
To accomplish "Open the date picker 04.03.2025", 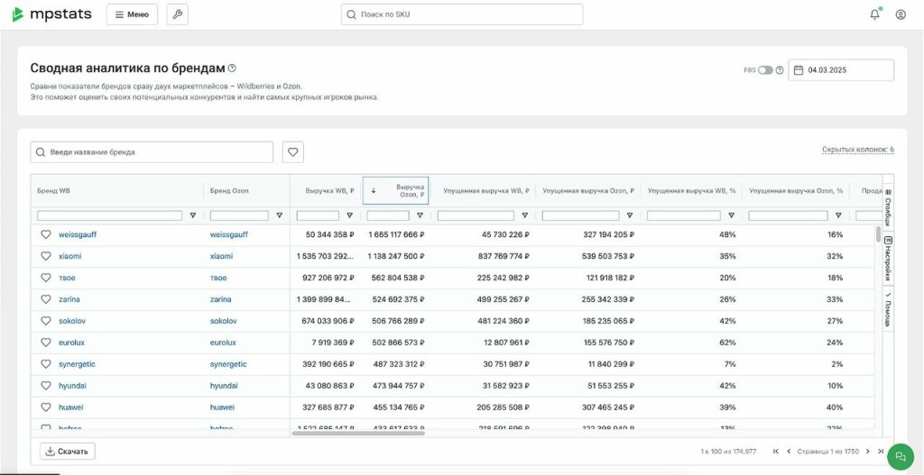I will 841,70.
